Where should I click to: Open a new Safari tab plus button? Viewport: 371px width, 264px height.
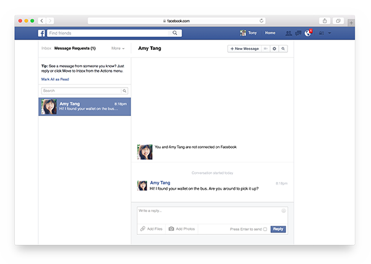[x=351, y=23]
